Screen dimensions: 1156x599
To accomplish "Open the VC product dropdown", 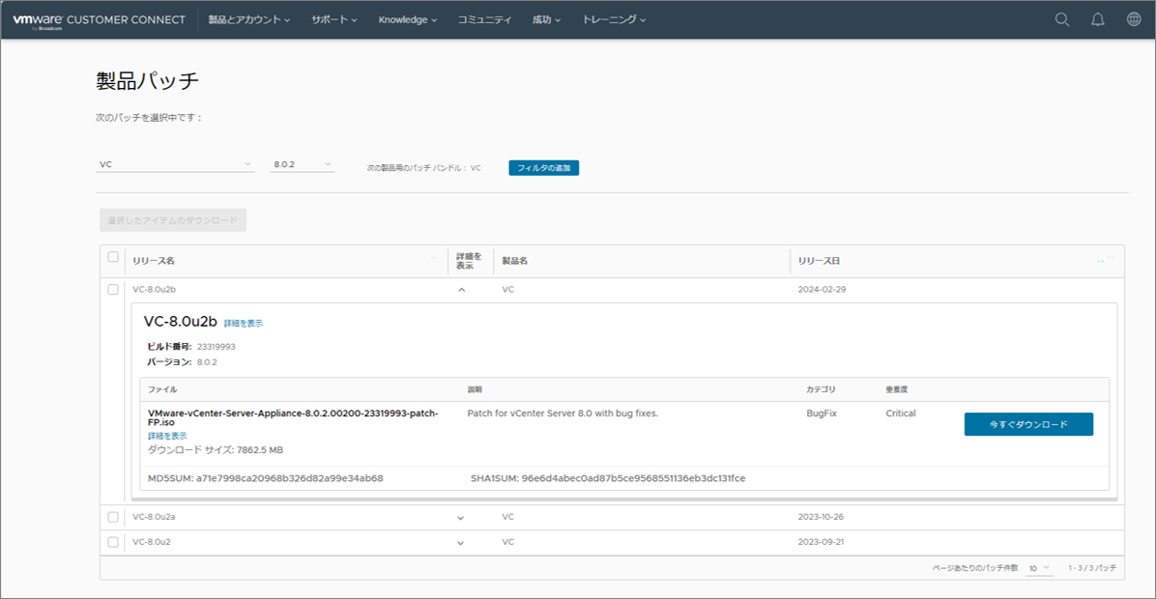I will click(175, 164).
